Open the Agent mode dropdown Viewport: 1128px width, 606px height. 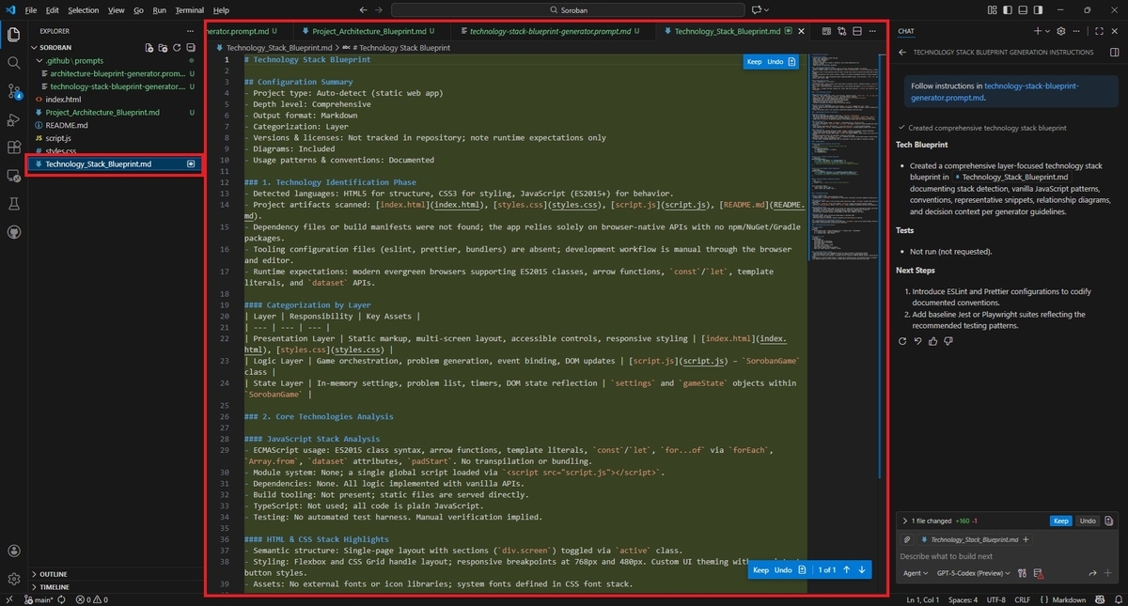pos(915,573)
